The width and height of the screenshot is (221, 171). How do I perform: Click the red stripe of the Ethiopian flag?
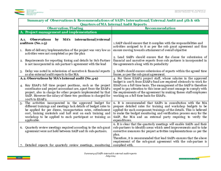point(10,160)
